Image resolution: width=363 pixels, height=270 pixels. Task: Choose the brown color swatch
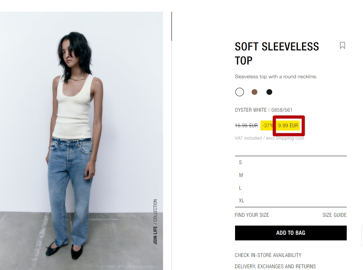tap(254, 92)
